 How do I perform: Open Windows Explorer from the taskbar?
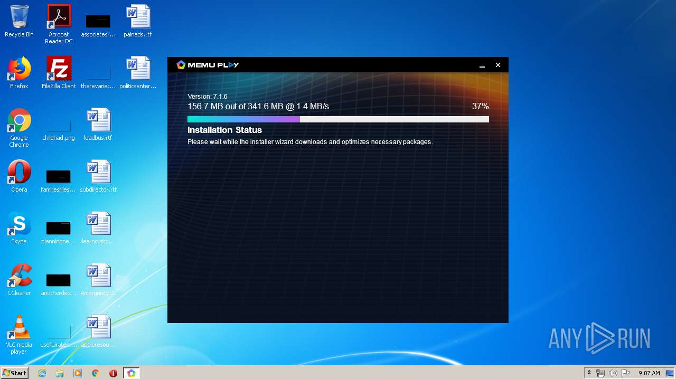(60, 373)
